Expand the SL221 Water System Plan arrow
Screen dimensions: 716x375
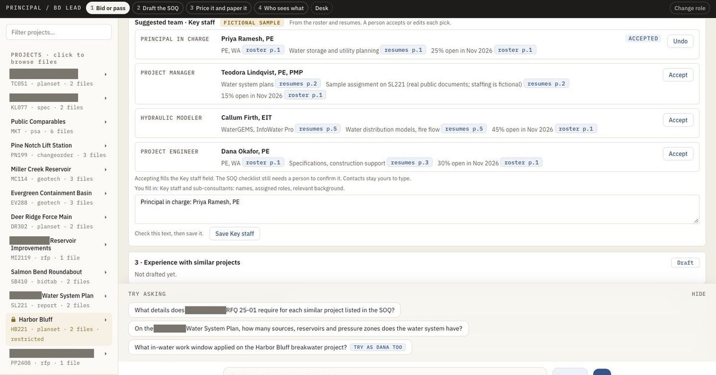coord(106,296)
